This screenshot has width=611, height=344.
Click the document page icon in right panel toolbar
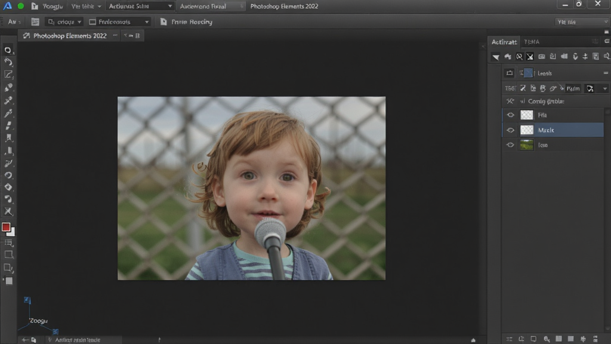[596, 57]
